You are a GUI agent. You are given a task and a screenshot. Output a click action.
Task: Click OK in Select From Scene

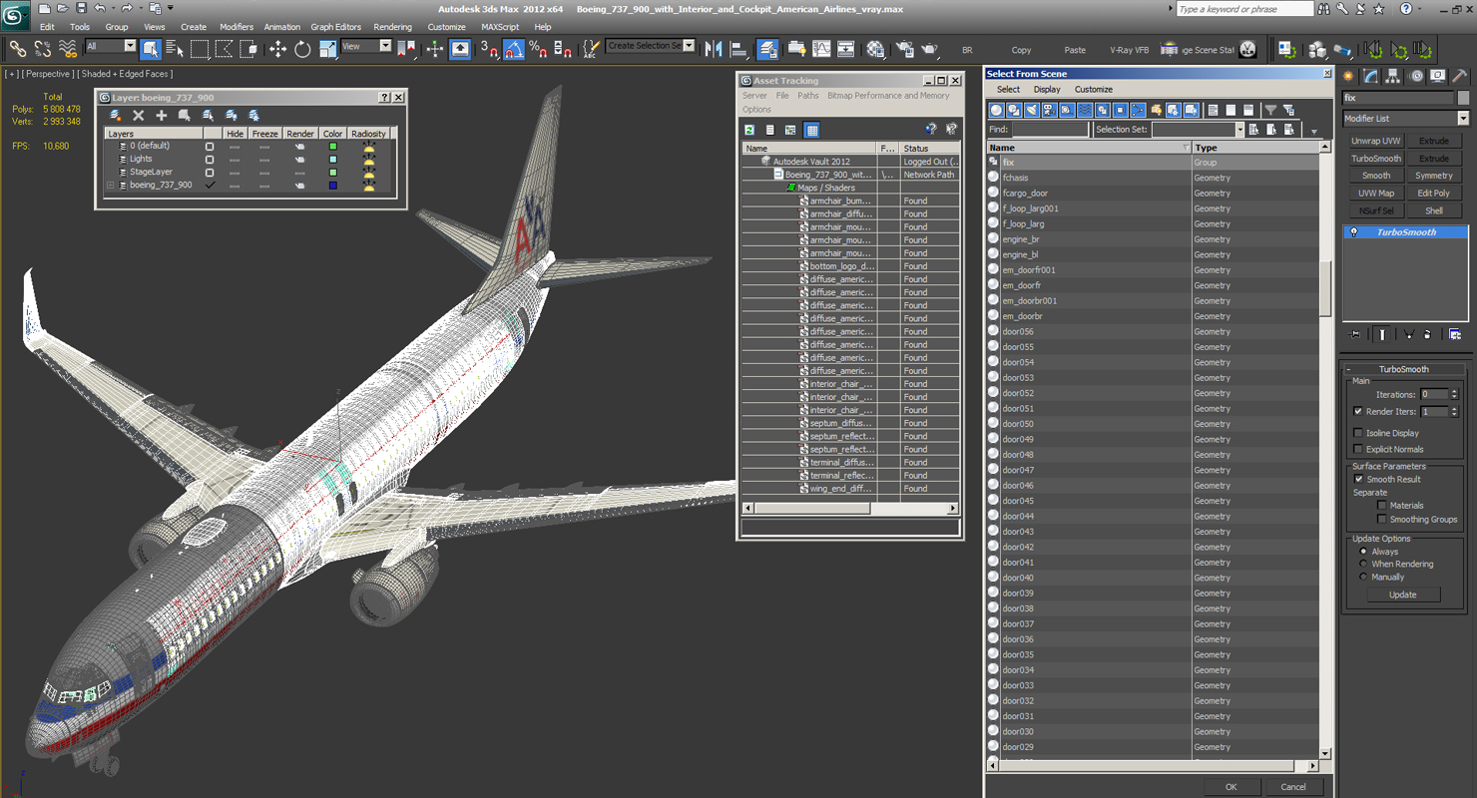pyautogui.click(x=1231, y=787)
